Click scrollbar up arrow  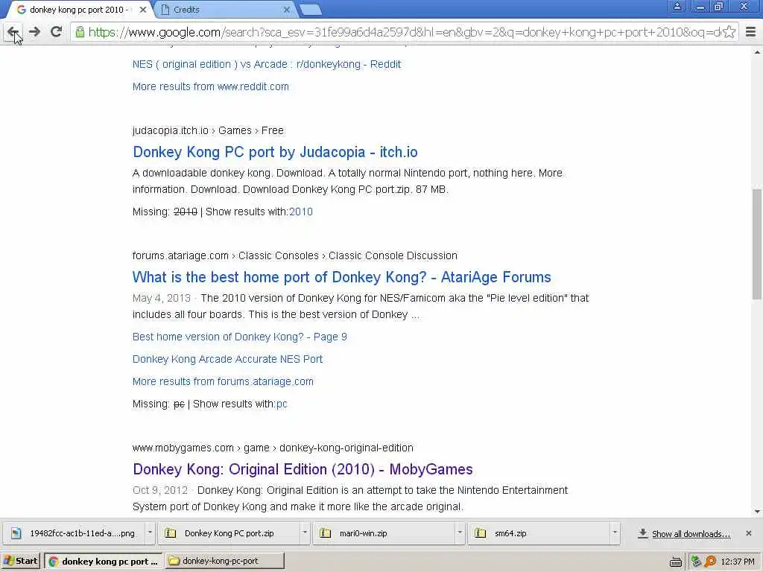pos(757,51)
